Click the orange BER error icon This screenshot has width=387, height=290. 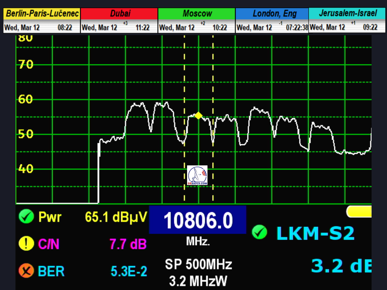[x=26, y=271]
